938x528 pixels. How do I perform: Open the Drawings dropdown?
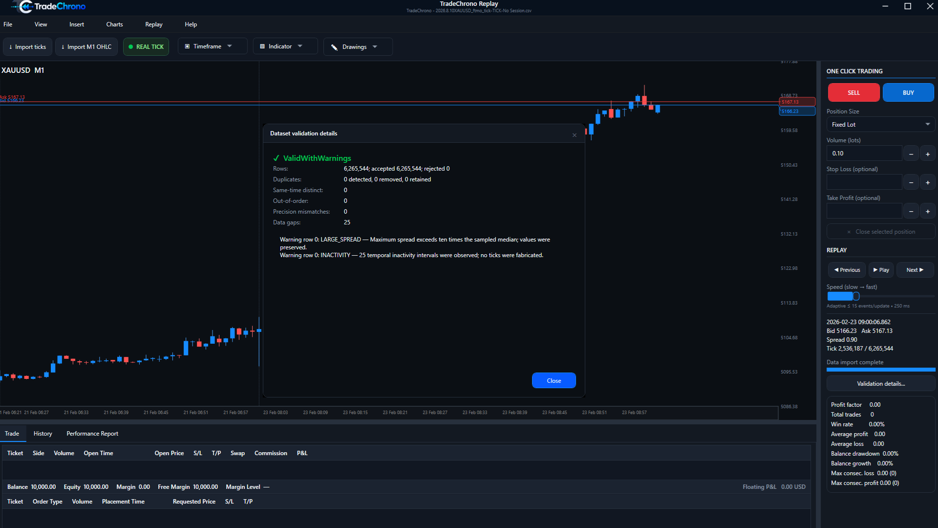click(358, 47)
